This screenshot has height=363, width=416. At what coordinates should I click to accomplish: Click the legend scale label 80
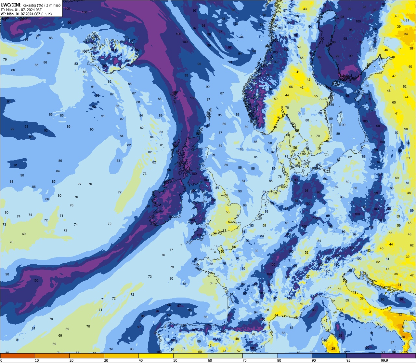279,360
